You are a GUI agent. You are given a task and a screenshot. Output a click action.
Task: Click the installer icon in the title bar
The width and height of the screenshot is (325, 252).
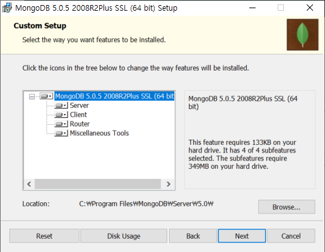coord(7,8)
